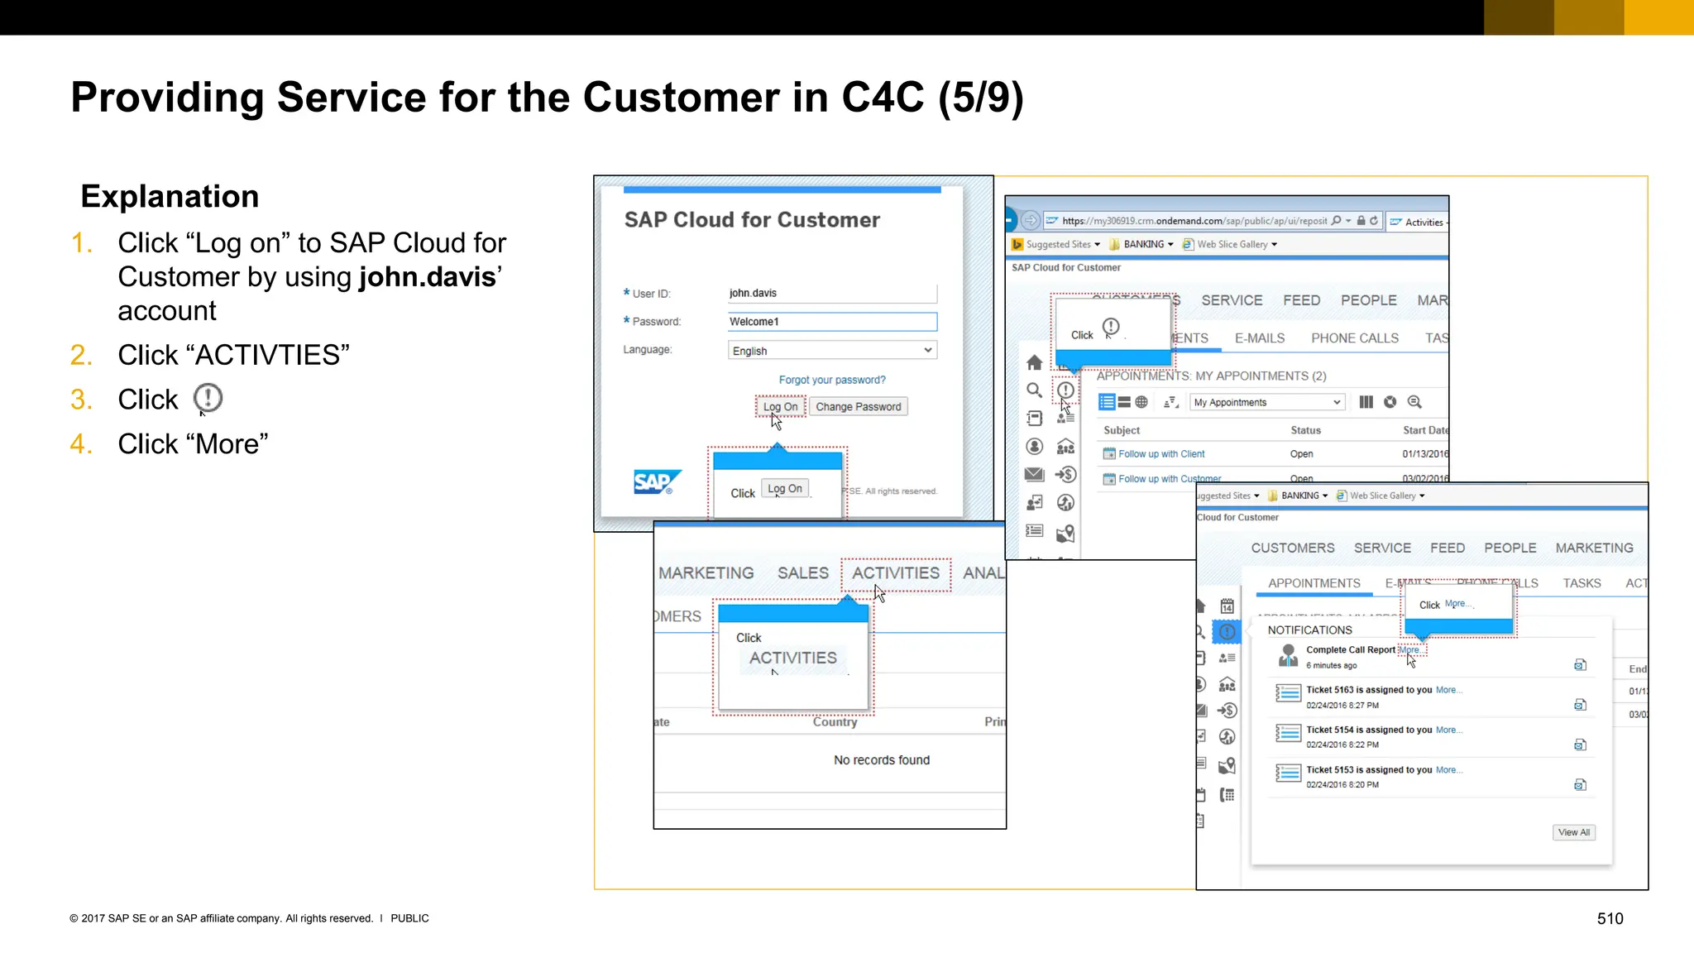The image size is (1694, 953).
Task: Click the Home icon in appointments screenshot sidebar
Action: [1034, 362]
